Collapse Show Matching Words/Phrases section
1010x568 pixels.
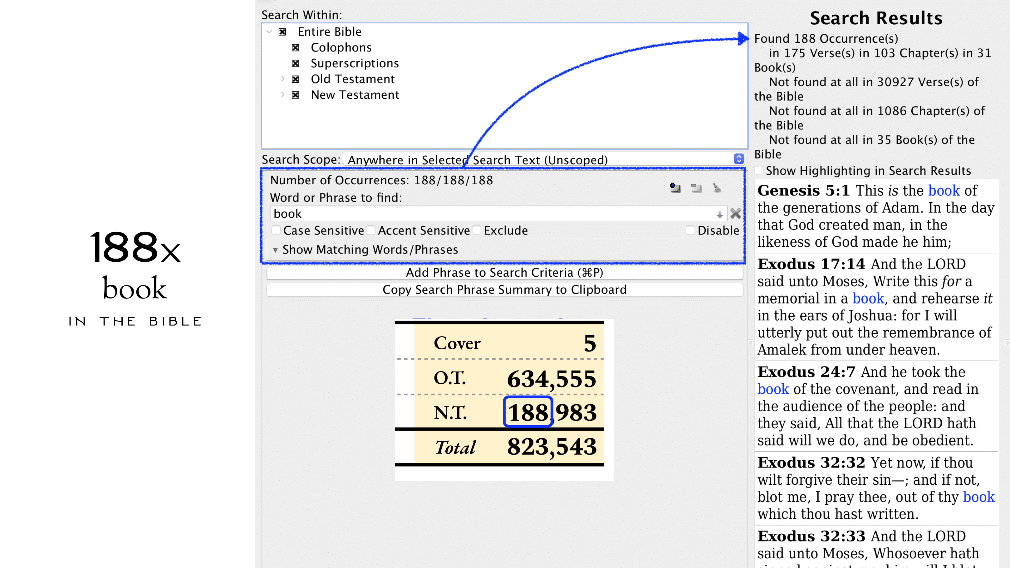[275, 250]
